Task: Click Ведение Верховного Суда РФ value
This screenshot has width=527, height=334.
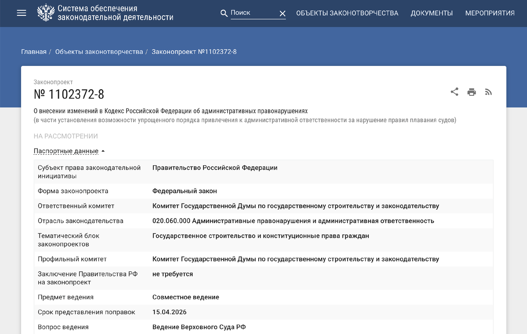Action: coord(199,327)
